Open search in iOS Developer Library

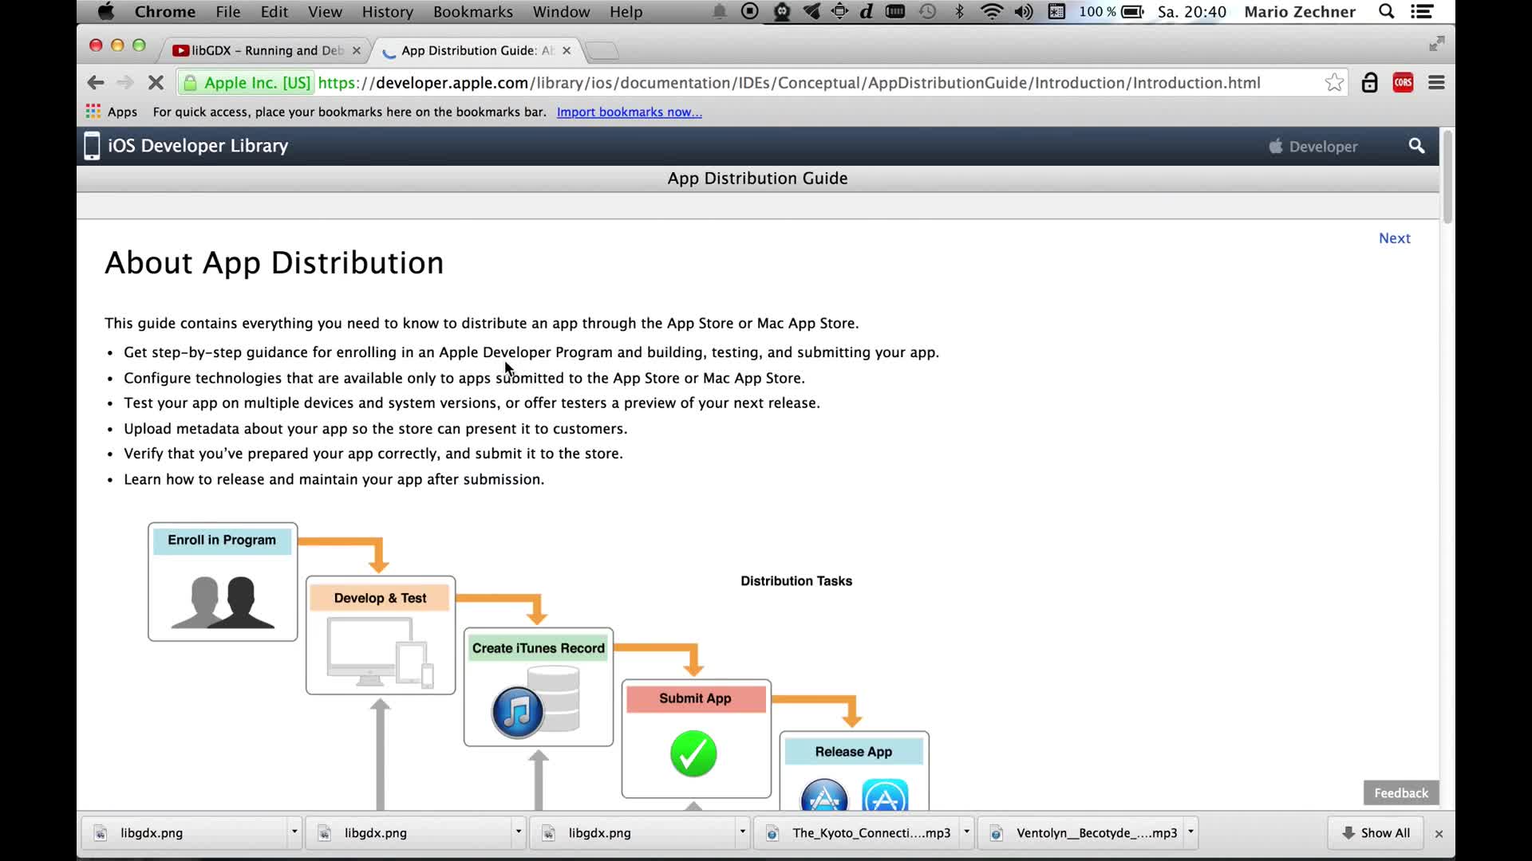coord(1416,146)
